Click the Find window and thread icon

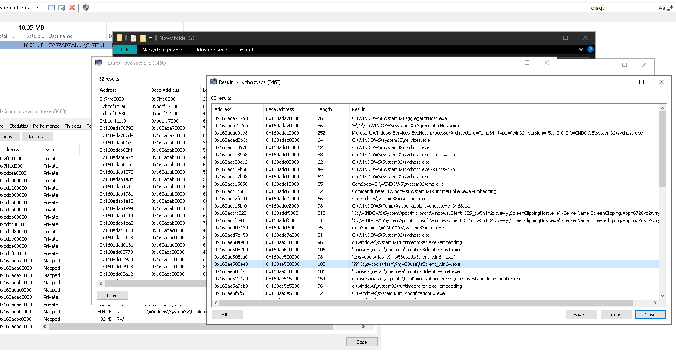[x=62, y=8]
